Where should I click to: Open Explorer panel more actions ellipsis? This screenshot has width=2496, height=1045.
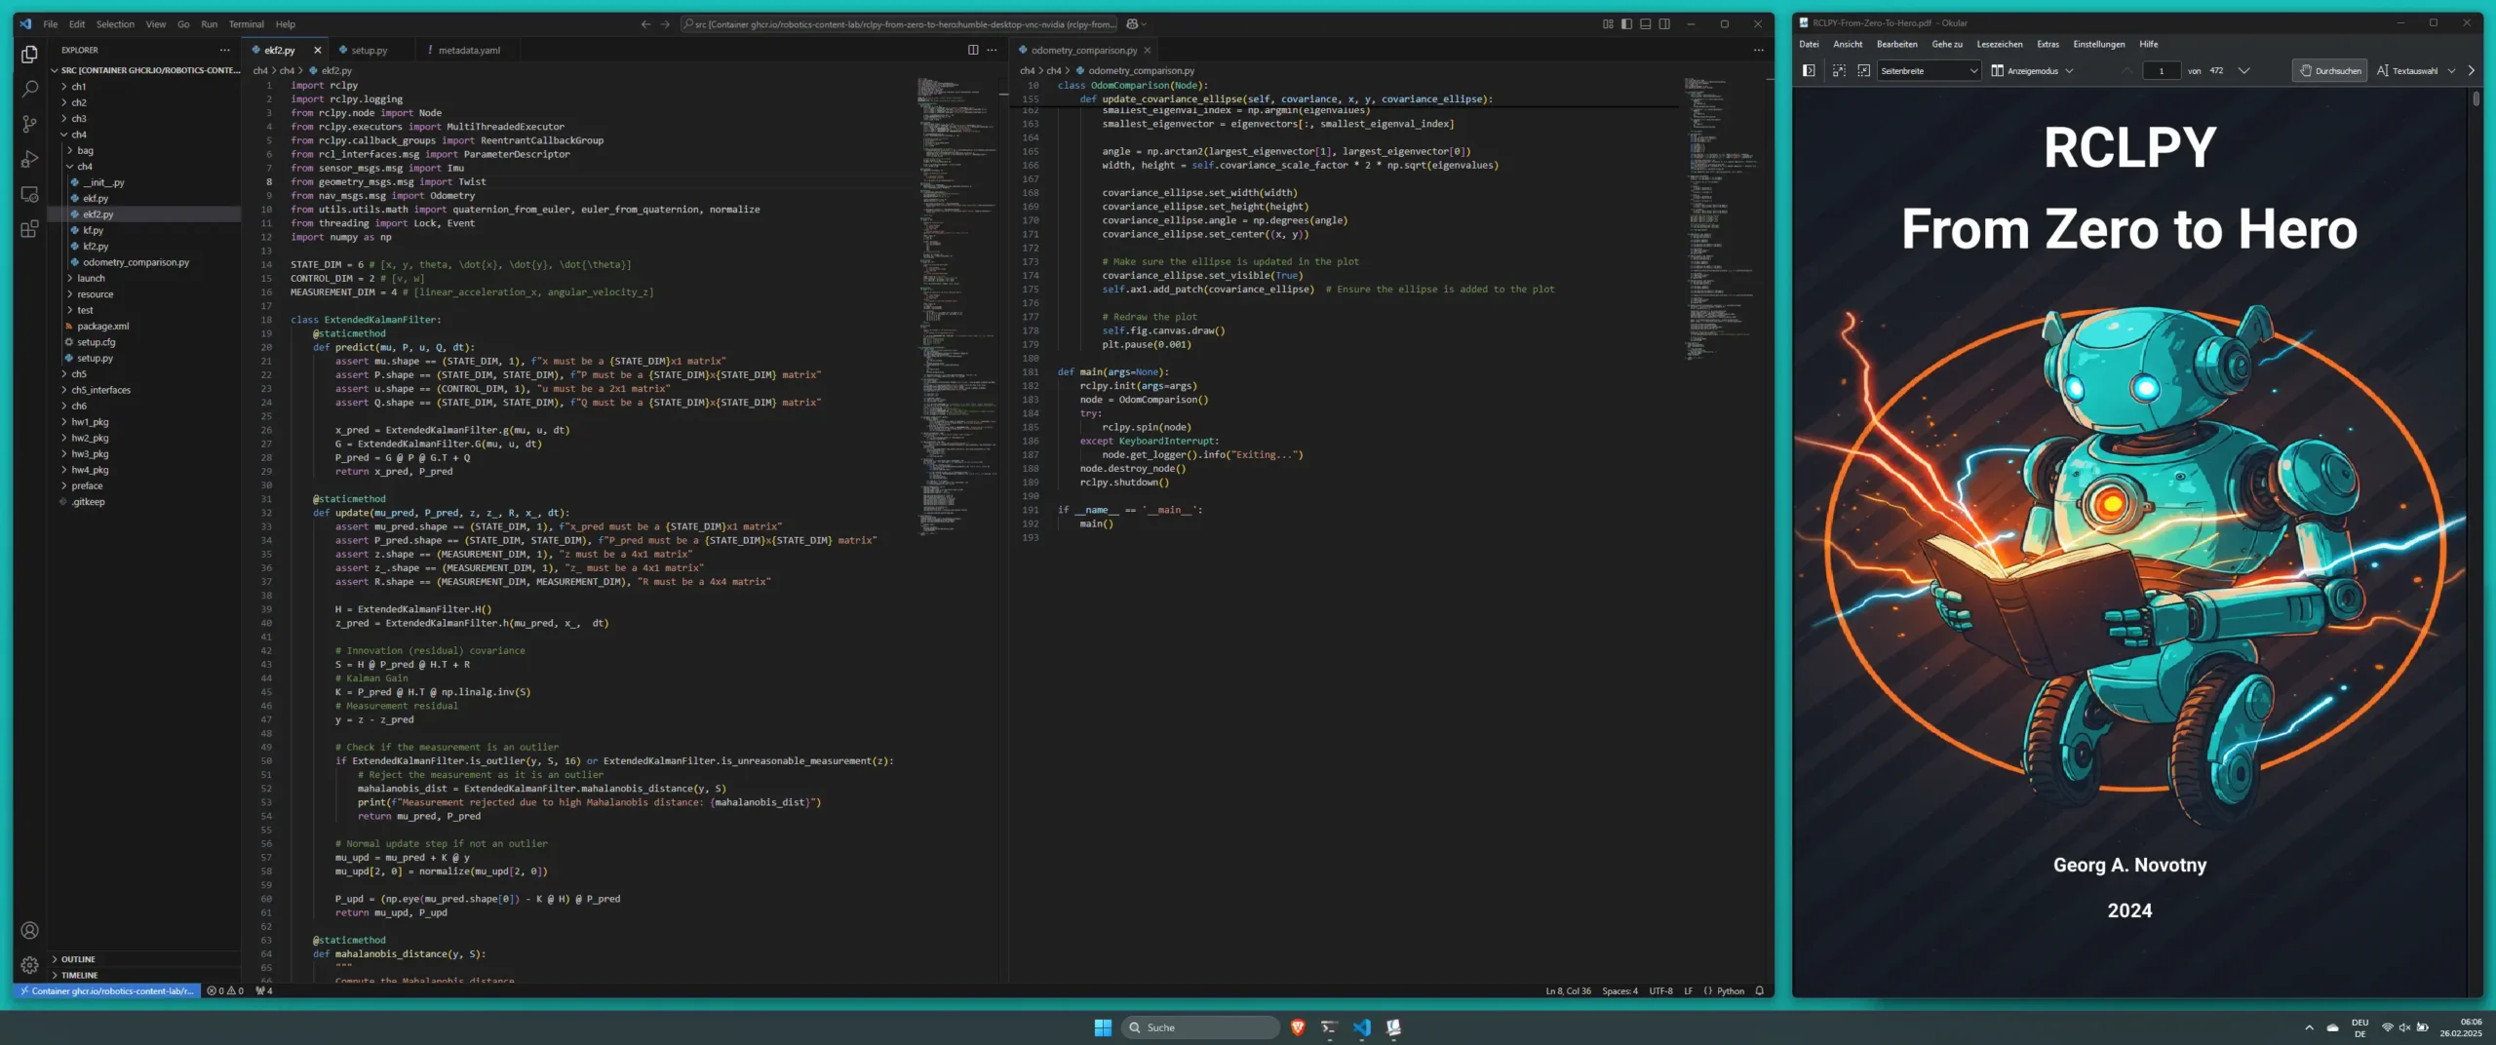click(225, 50)
